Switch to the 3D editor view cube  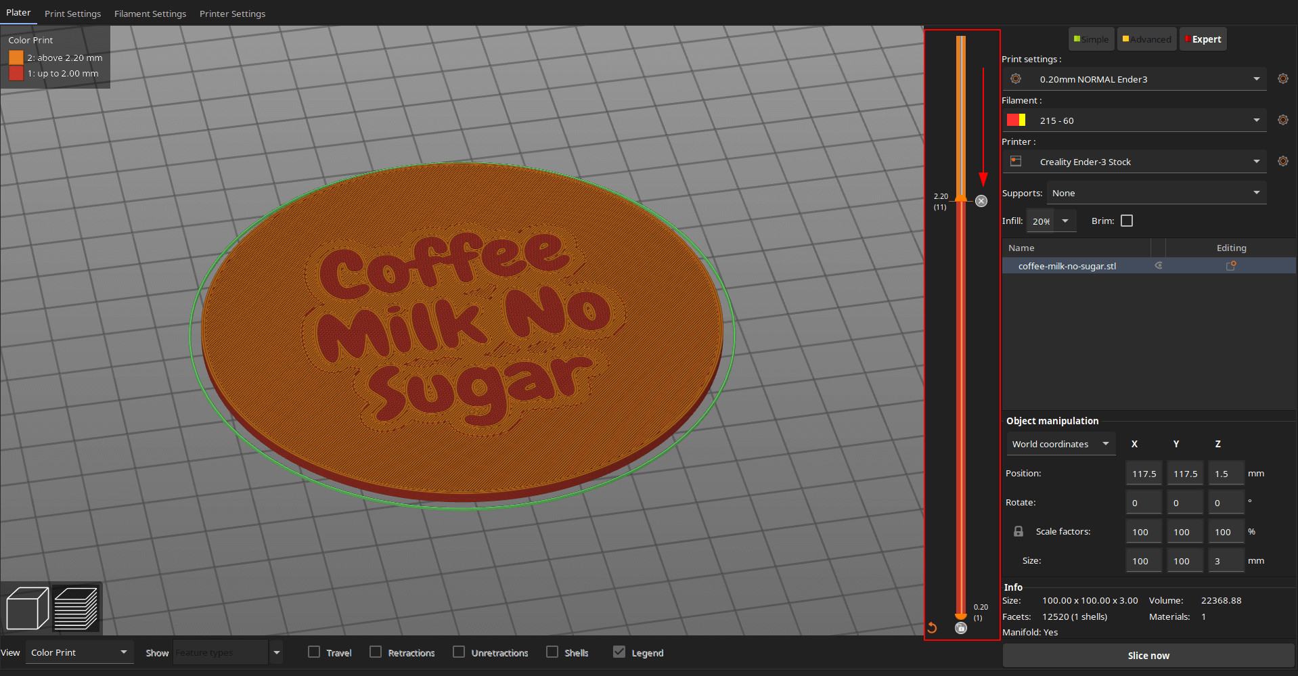[27, 608]
